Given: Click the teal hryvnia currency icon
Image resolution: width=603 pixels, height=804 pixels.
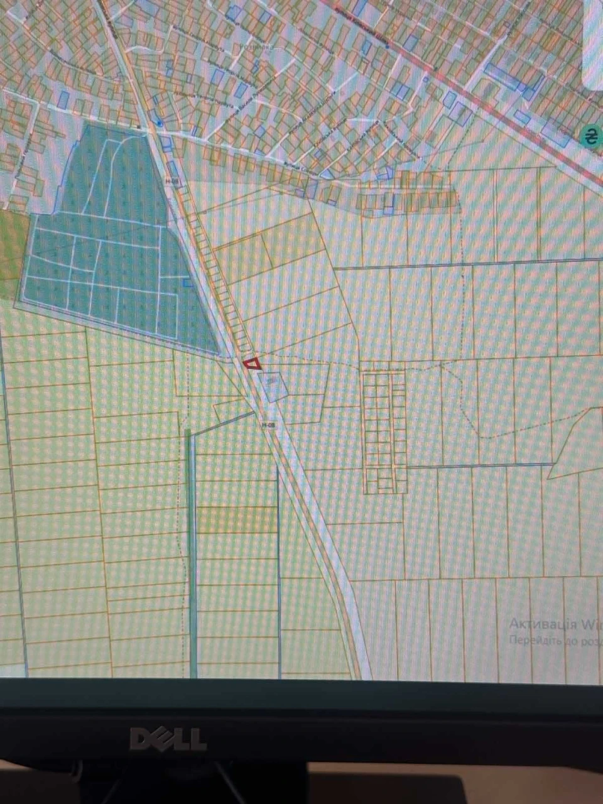Looking at the screenshot, I should tap(591, 135).
